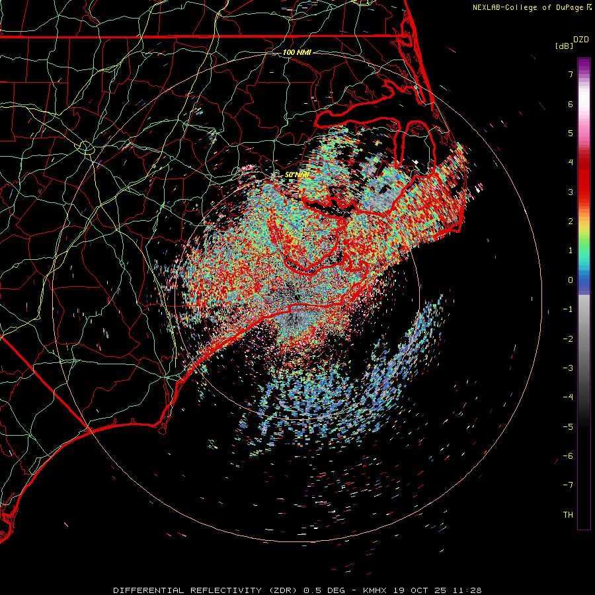
Task: Click the ZDR color scale bar
Action: coord(584,294)
